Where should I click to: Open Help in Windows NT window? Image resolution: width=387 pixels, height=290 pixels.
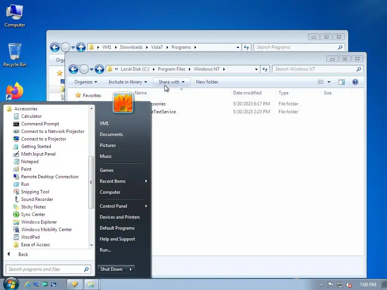click(355, 82)
